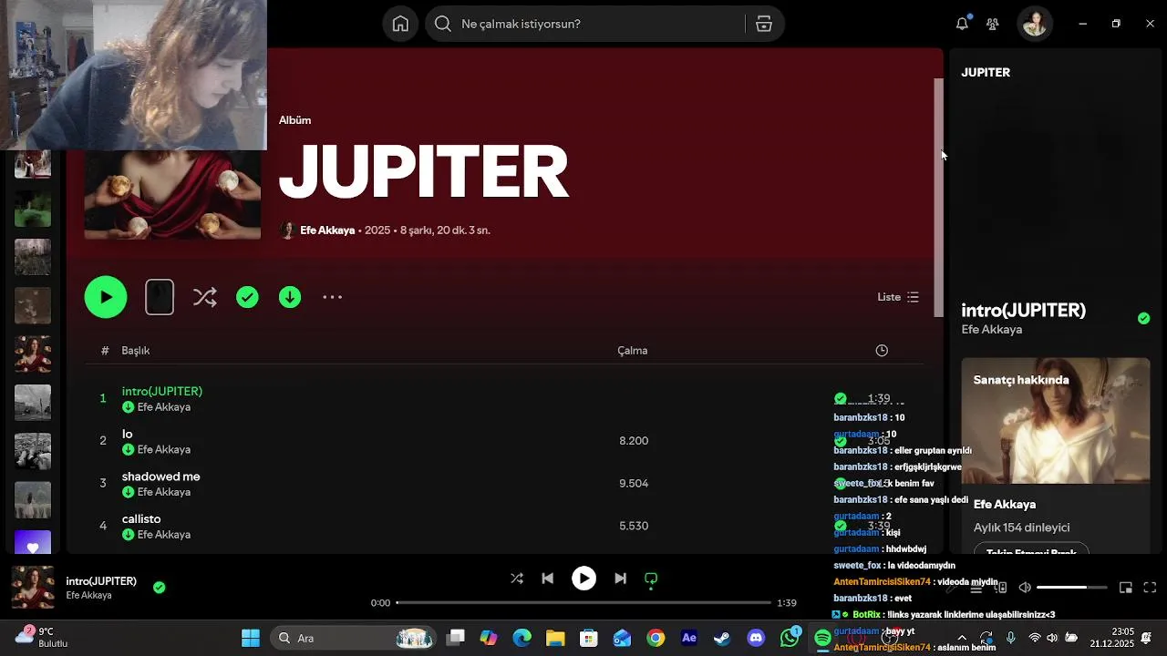Select the callisto track title
Image resolution: width=1167 pixels, height=656 pixels.
[x=141, y=519]
